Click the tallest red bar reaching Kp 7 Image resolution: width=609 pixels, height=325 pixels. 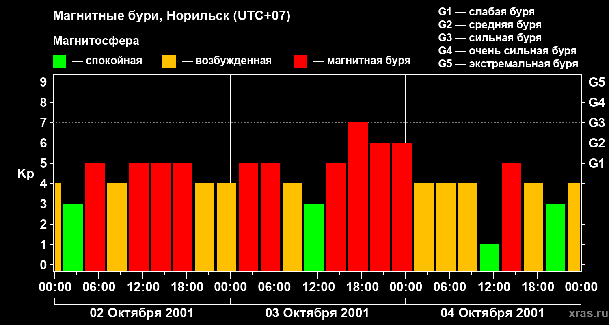358,197
